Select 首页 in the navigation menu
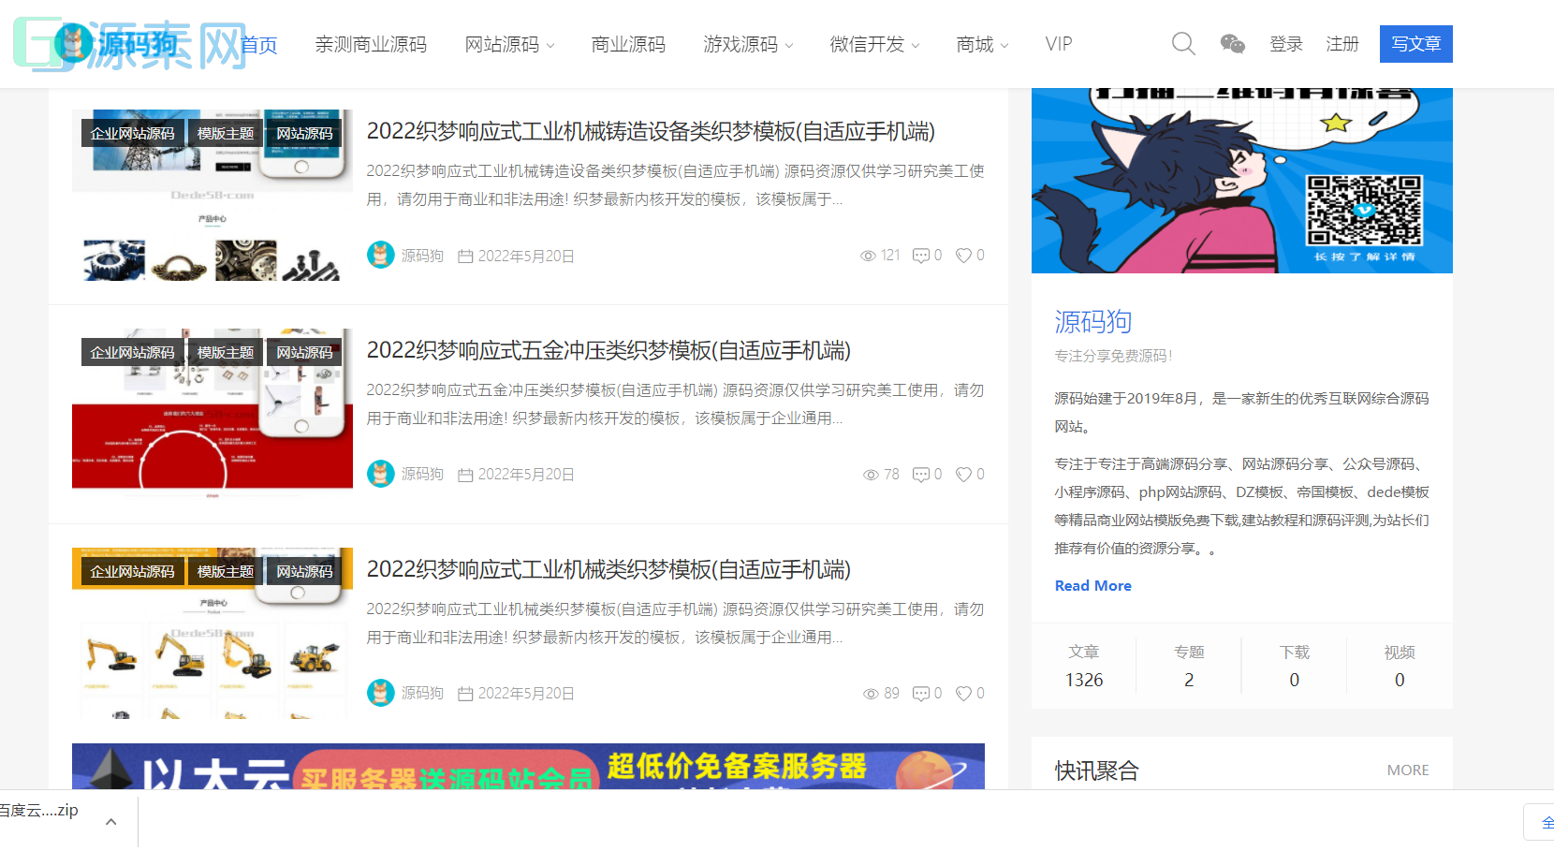Image resolution: width=1554 pixels, height=851 pixels. [259, 43]
